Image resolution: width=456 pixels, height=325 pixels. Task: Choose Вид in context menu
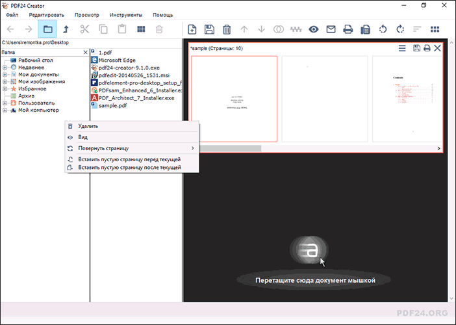(x=132, y=137)
